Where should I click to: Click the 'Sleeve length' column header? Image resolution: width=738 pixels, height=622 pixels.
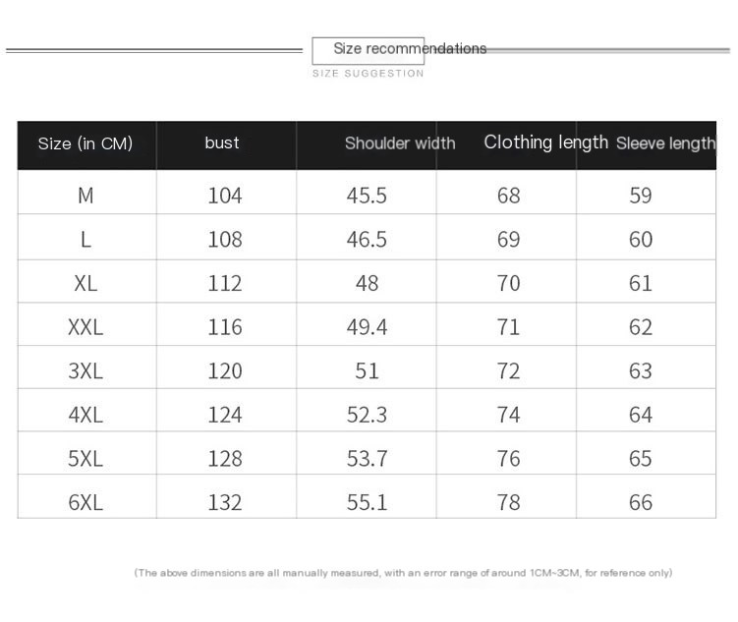pyautogui.click(x=665, y=143)
